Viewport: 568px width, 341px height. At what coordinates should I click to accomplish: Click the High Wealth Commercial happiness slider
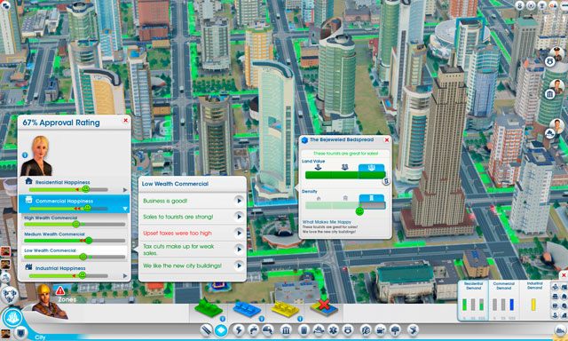tap(75, 225)
